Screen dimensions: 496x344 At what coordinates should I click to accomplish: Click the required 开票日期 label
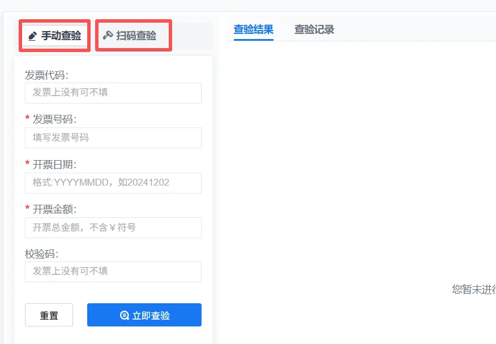pyautogui.click(x=54, y=165)
